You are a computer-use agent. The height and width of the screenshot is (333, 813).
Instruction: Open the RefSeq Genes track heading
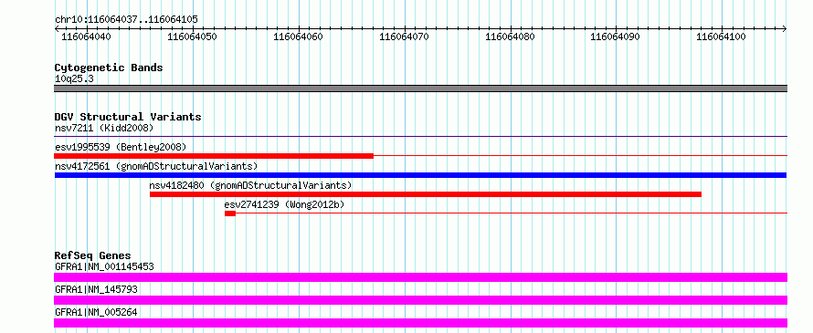pos(92,255)
